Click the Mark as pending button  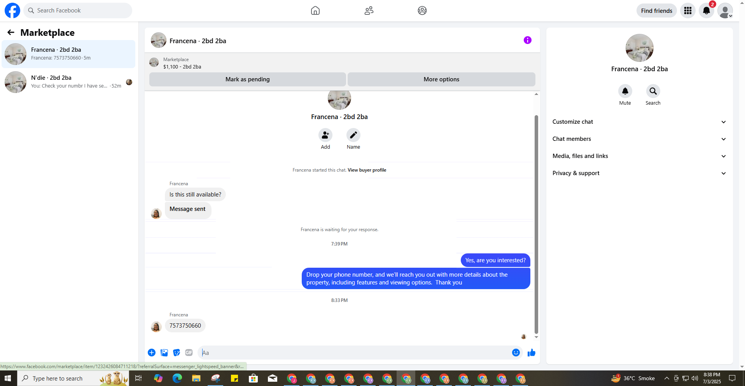click(248, 79)
